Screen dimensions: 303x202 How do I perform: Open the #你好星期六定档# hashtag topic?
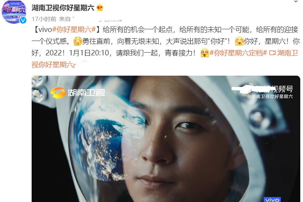238,53
